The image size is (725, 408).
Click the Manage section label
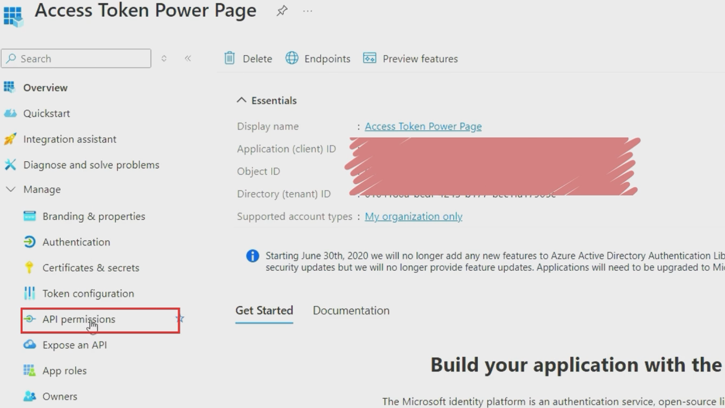pos(42,189)
